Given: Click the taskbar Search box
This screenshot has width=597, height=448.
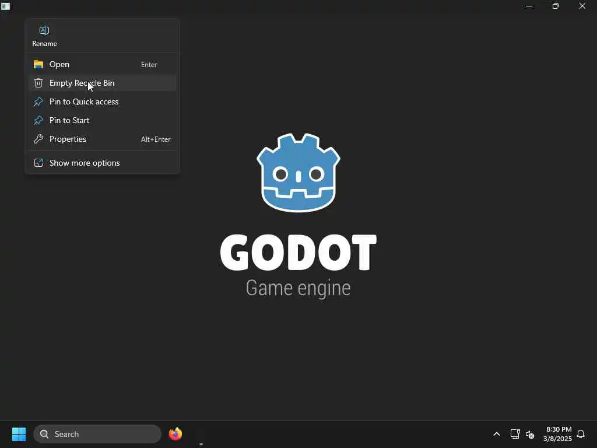Looking at the screenshot, I should pos(97,434).
